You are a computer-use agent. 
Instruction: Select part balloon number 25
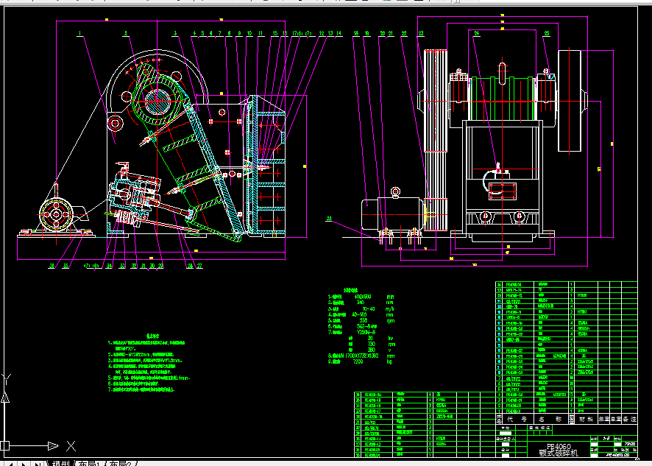click(x=546, y=33)
